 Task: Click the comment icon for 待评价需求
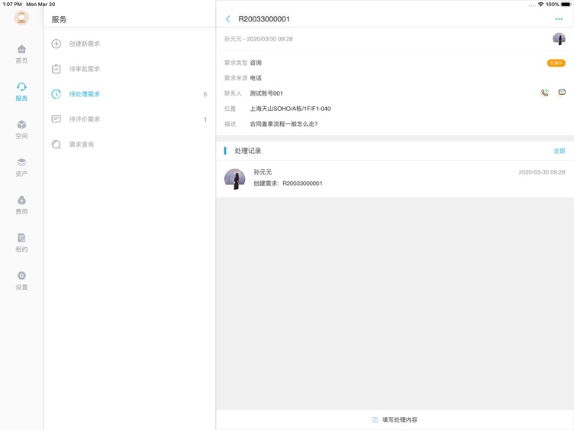(56, 119)
